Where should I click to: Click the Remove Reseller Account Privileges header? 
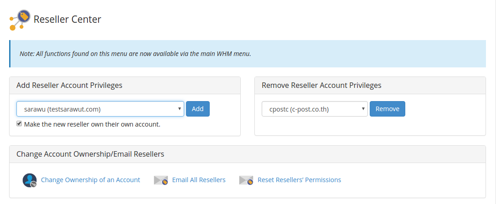tap(321, 85)
